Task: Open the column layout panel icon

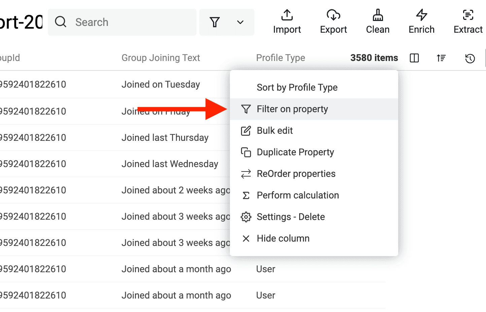Action: click(414, 58)
